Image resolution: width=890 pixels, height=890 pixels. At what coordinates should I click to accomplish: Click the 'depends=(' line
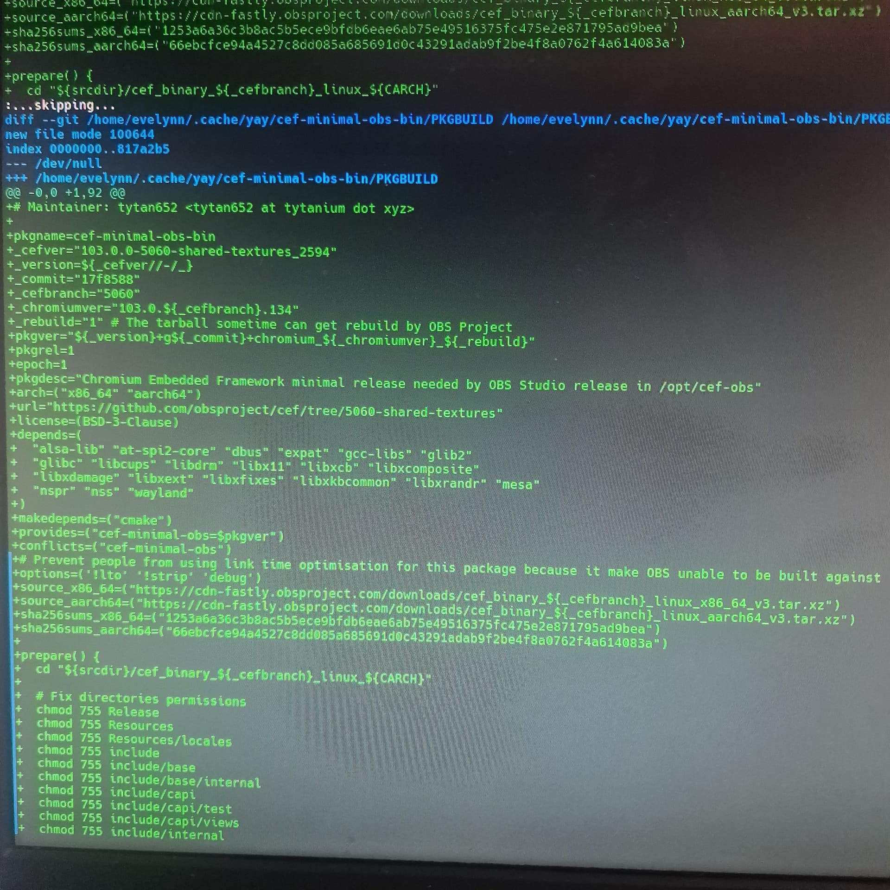(x=45, y=435)
